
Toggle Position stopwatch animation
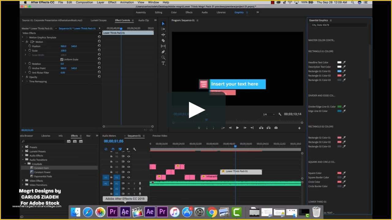pyautogui.click(x=30, y=46)
